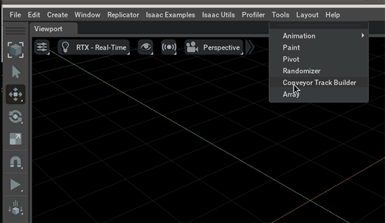The image size is (385, 223).
Task: Choose the Rotate tool
Action: click(x=15, y=117)
